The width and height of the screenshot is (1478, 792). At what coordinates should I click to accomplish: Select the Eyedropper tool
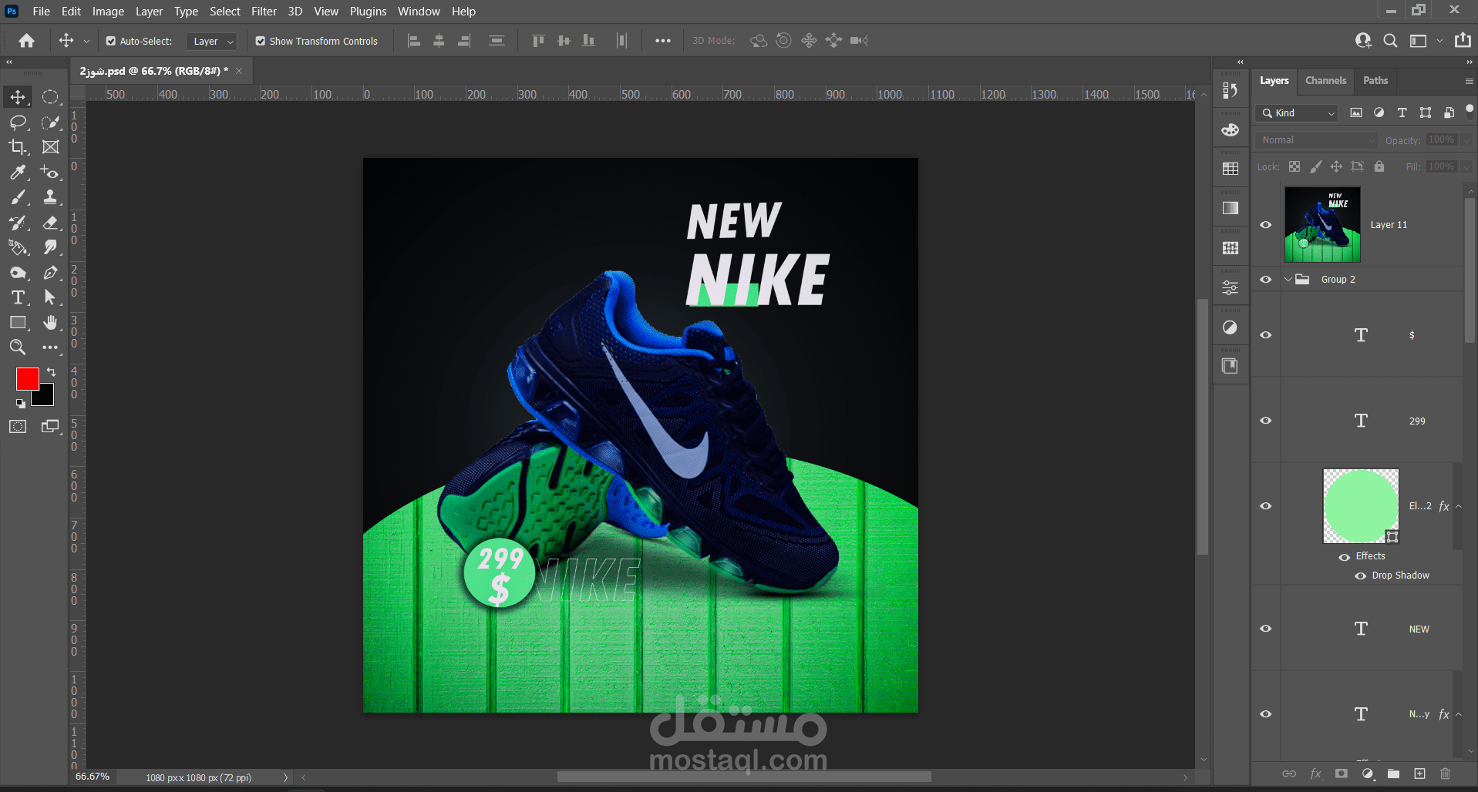point(18,173)
